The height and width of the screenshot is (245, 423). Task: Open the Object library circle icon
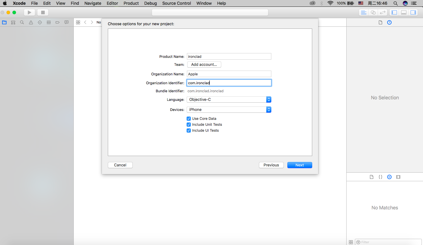pos(390,177)
